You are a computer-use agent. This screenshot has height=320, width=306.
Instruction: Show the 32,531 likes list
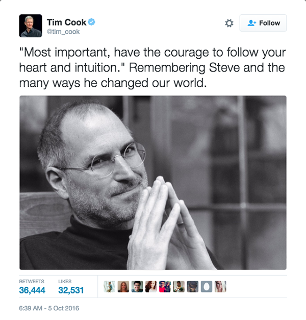tap(71, 290)
